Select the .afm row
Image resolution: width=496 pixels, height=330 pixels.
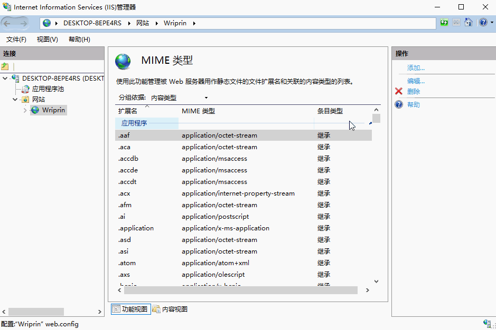point(244,205)
